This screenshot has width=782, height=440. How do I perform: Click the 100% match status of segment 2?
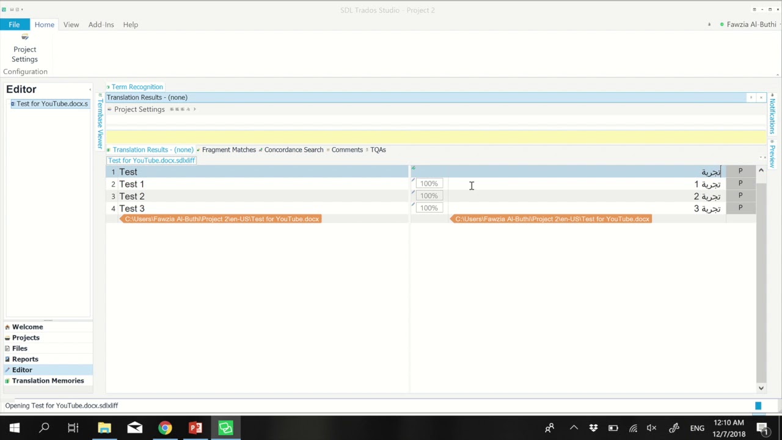[x=429, y=183]
